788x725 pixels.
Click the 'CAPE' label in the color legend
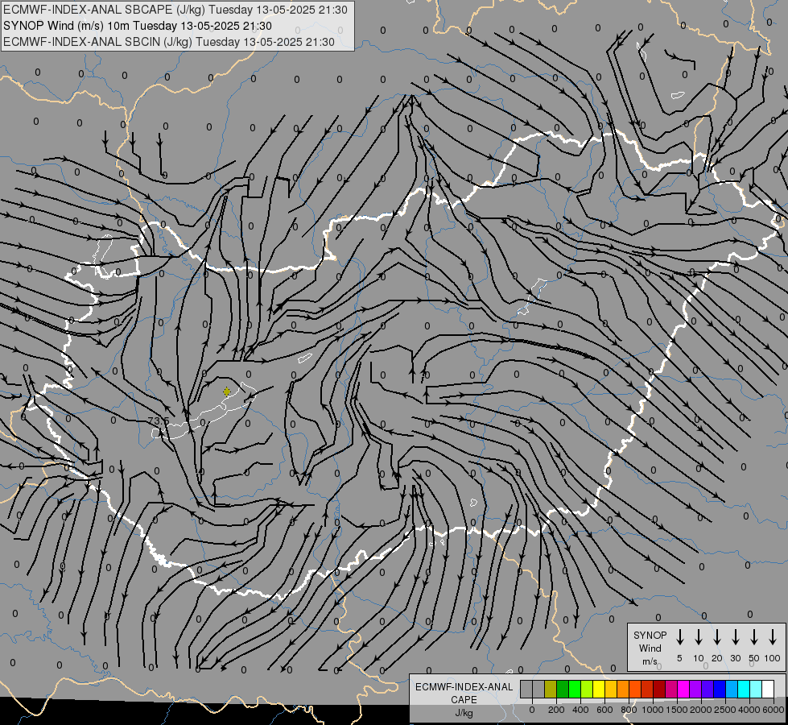click(464, 700)
